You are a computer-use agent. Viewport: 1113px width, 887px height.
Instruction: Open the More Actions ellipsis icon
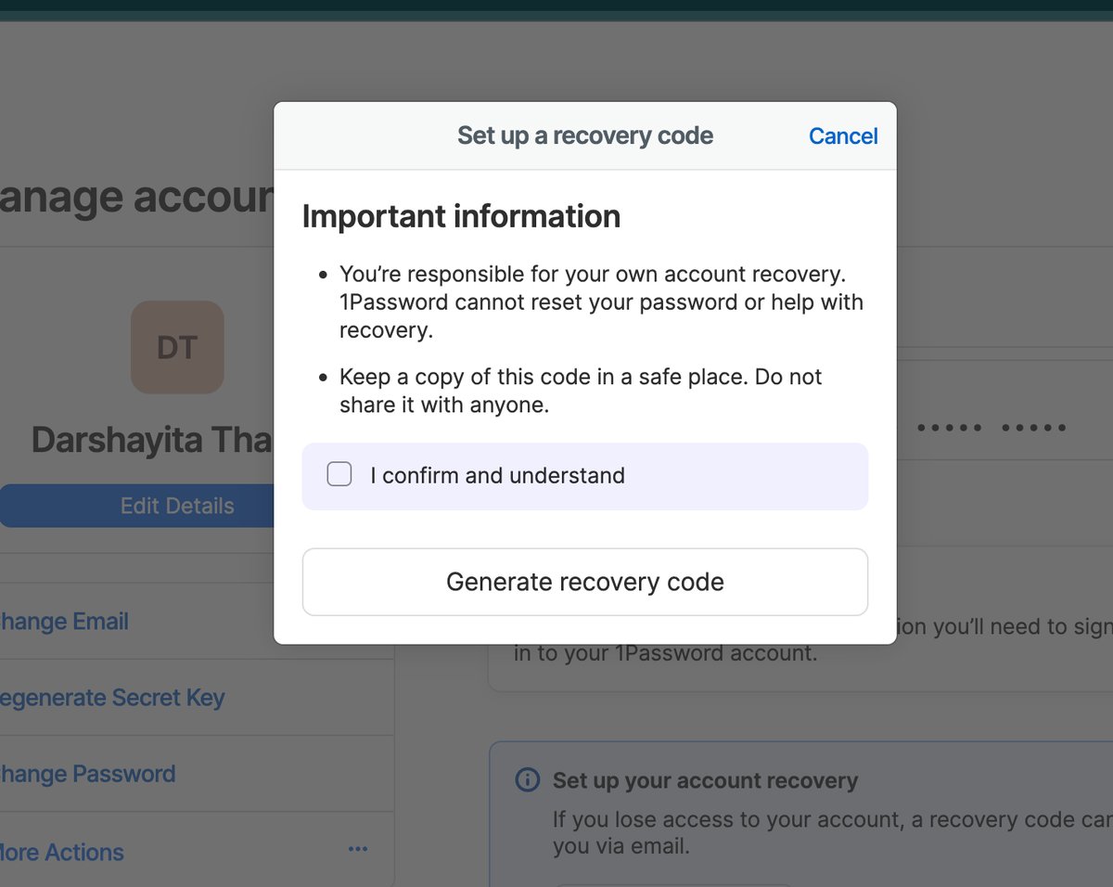358,849
